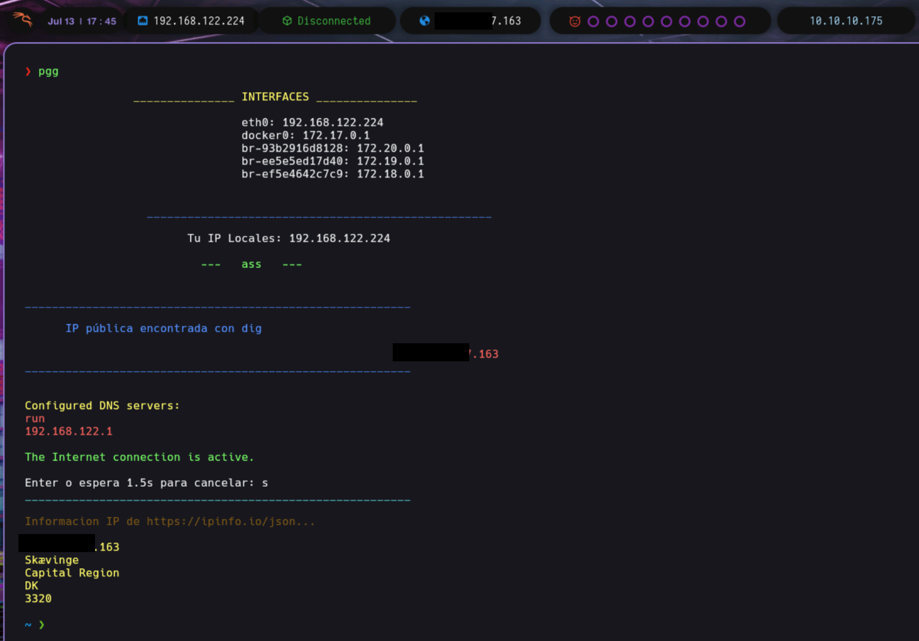919x641 pixels.
Task: Switch to the last workspace circle
Action: coord(740,21)
